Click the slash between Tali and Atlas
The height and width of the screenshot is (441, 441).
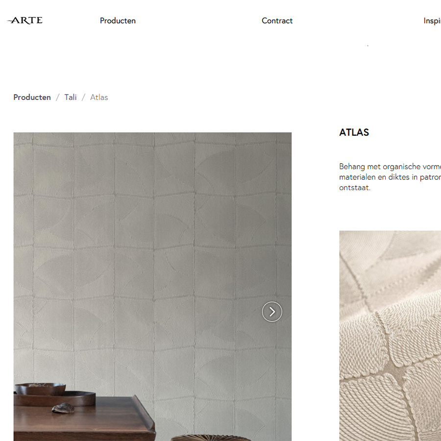(x=83, y=98)
